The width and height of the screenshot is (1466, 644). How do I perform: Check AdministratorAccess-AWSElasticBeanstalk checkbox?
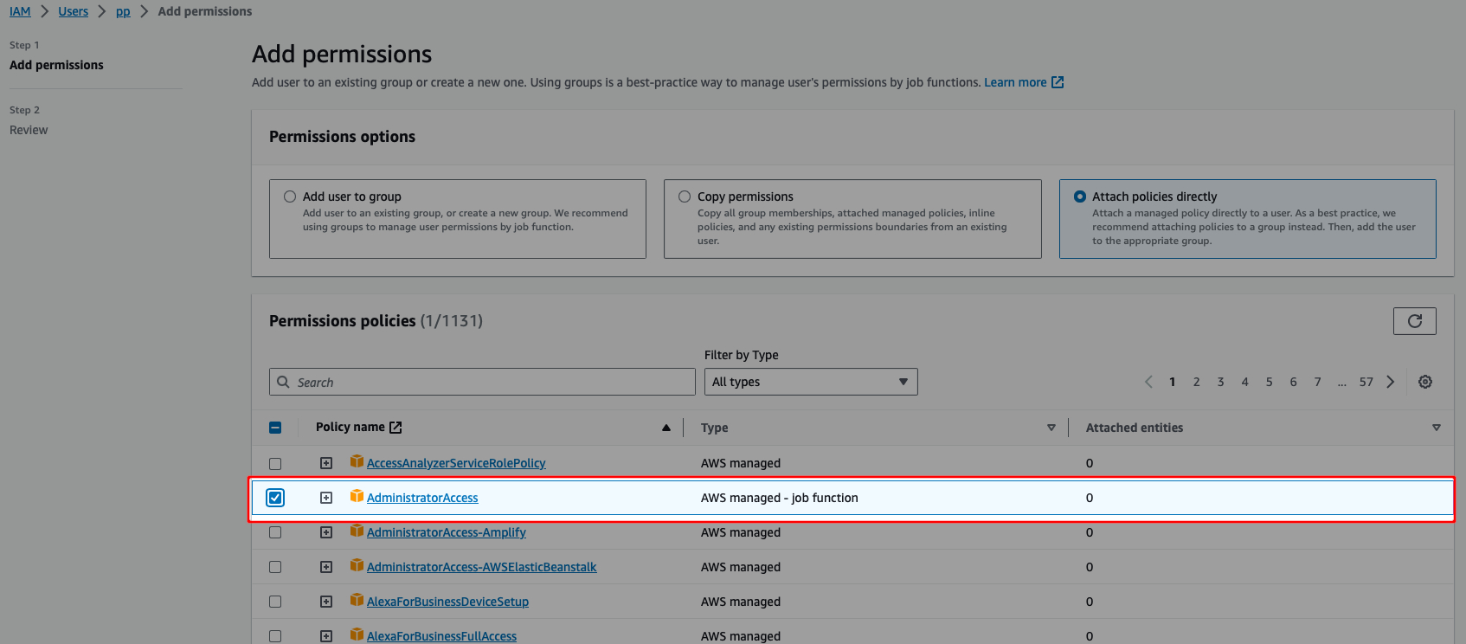click(x=275, y=567)
